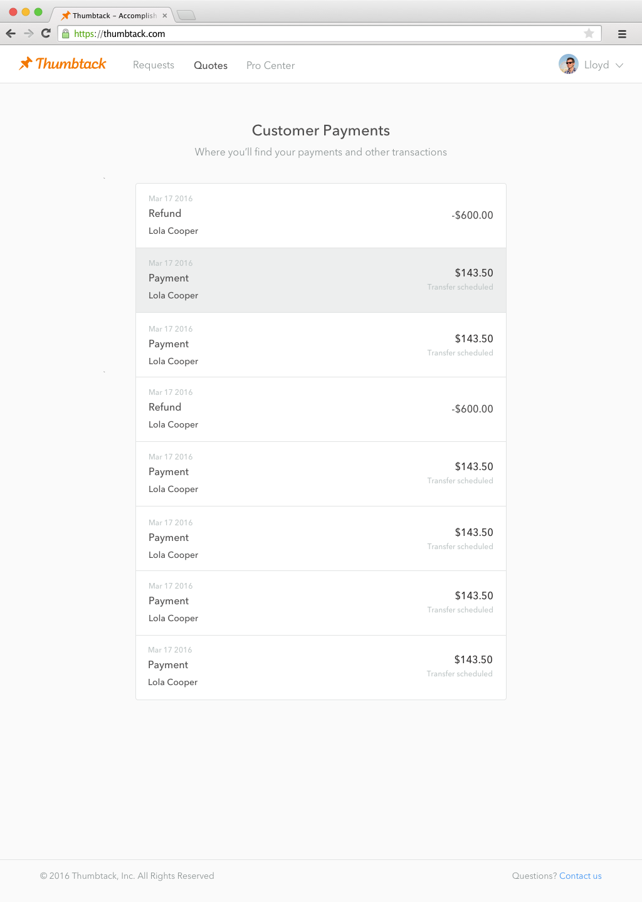Open the Requests navigation item

coord(154,65)
